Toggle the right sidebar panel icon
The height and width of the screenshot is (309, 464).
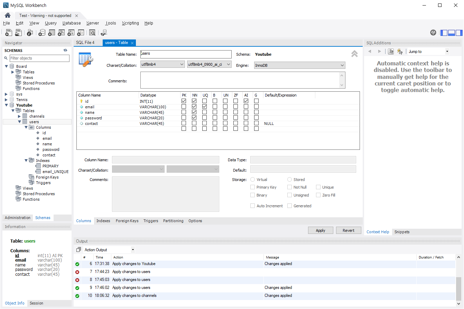(459, 33)
